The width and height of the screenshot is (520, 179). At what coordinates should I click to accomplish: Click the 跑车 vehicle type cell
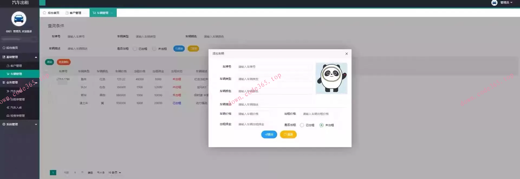(84, 79)
